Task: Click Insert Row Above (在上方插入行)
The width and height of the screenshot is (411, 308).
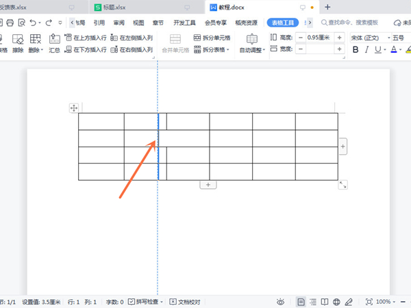Action: coord(84,38)
